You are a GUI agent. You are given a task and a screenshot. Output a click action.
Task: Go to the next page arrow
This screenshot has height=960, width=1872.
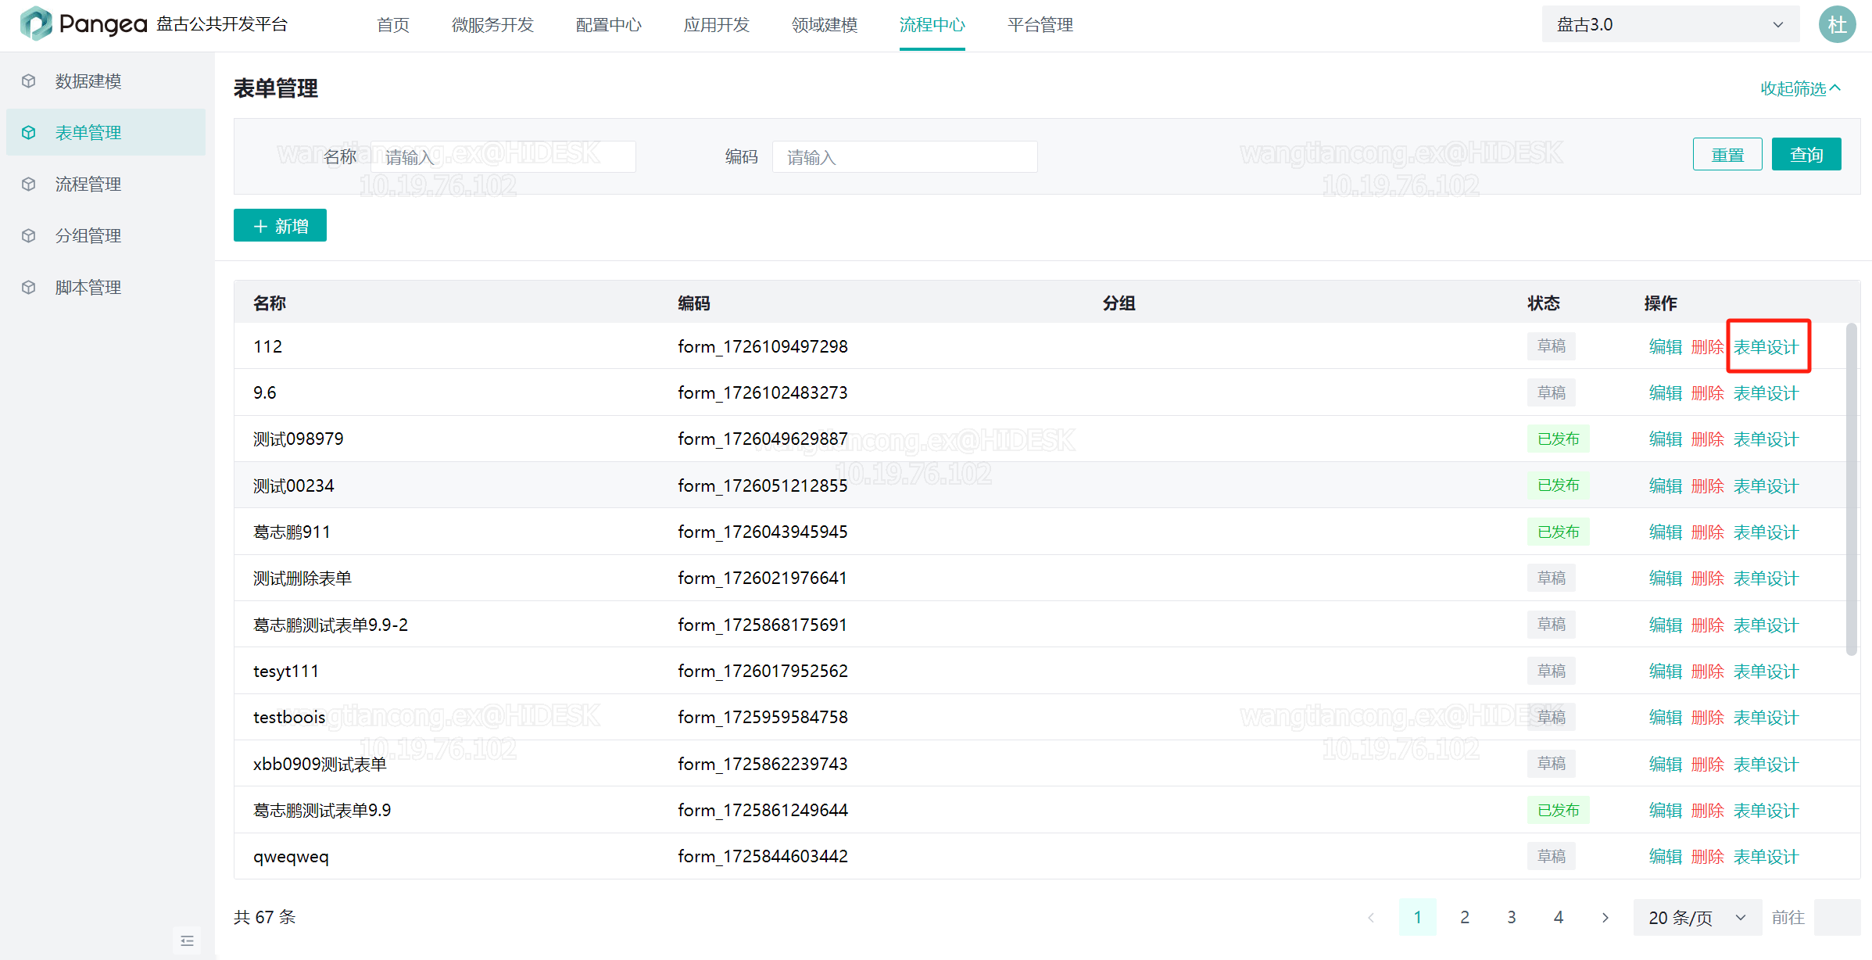coord(1605,918)
